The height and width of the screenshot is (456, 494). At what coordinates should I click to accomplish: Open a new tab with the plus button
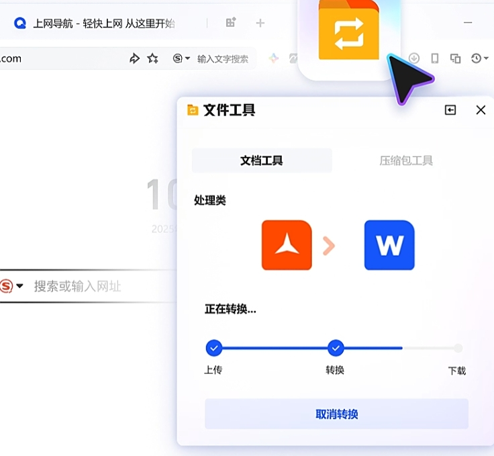(x=260, y=23)
